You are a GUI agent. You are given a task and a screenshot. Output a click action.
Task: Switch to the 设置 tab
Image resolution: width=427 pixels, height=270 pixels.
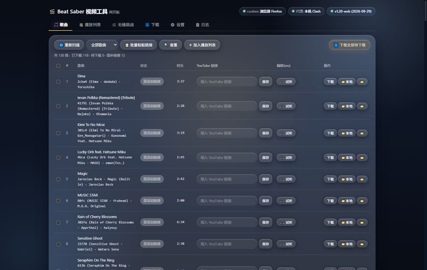pyautogui.click(x=177, y=25)
